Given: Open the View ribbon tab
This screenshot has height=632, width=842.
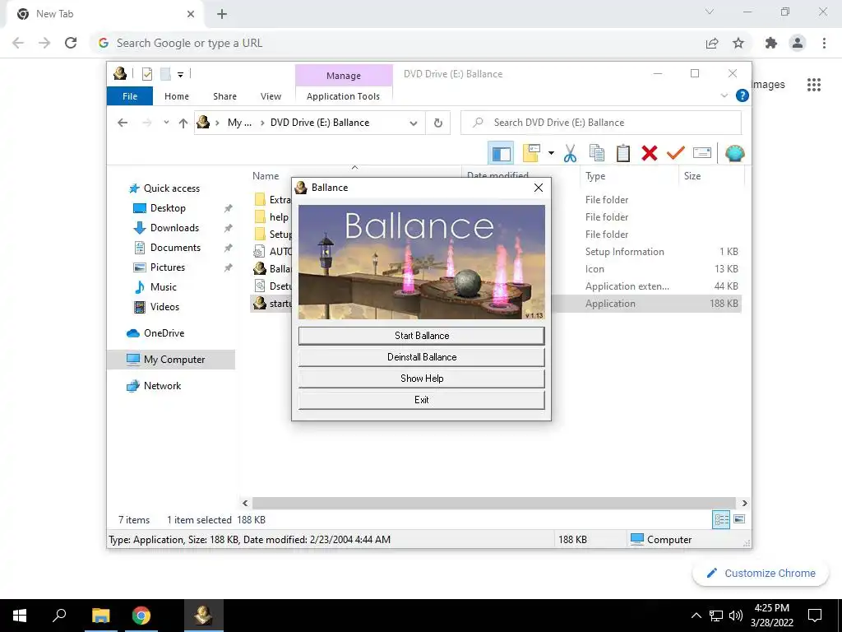Looking at the screenshot, I should (x=271, y=96).
